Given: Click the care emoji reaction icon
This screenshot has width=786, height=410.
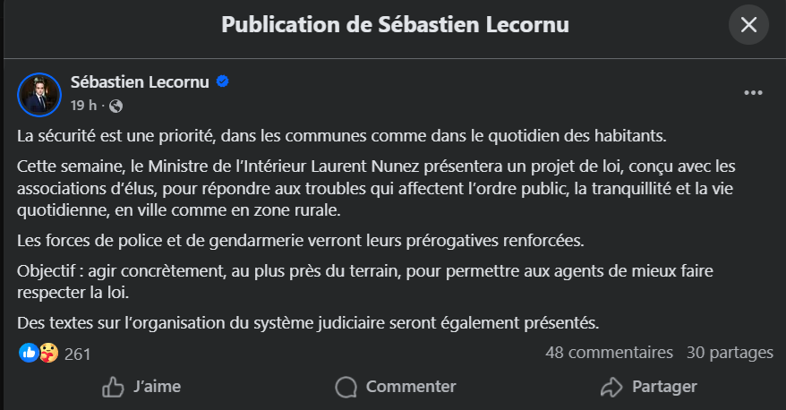Looking at the screenshot, I should coord(48,354).
